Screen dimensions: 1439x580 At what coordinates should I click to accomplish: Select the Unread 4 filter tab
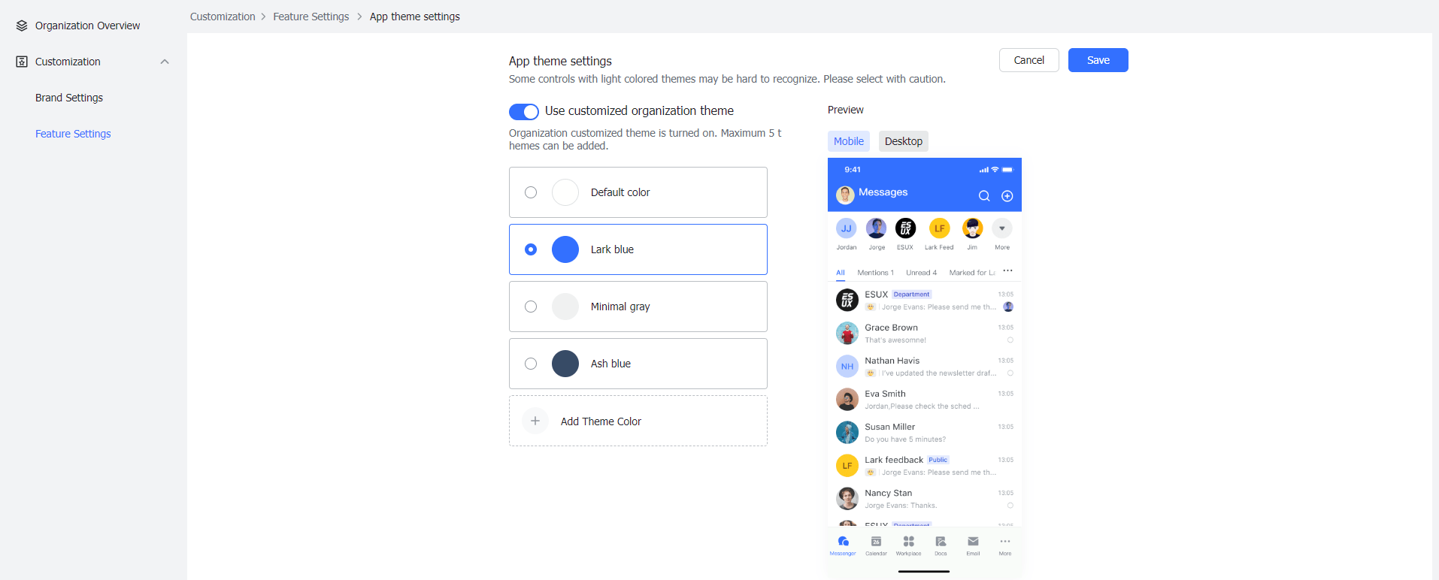[x=922, y=273]
